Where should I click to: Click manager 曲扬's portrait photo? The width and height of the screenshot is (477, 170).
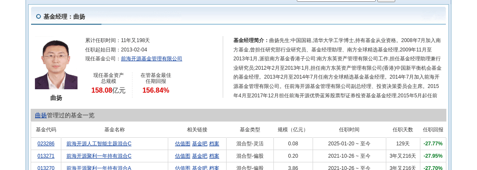pyautogui.click(x=56, y=63)
